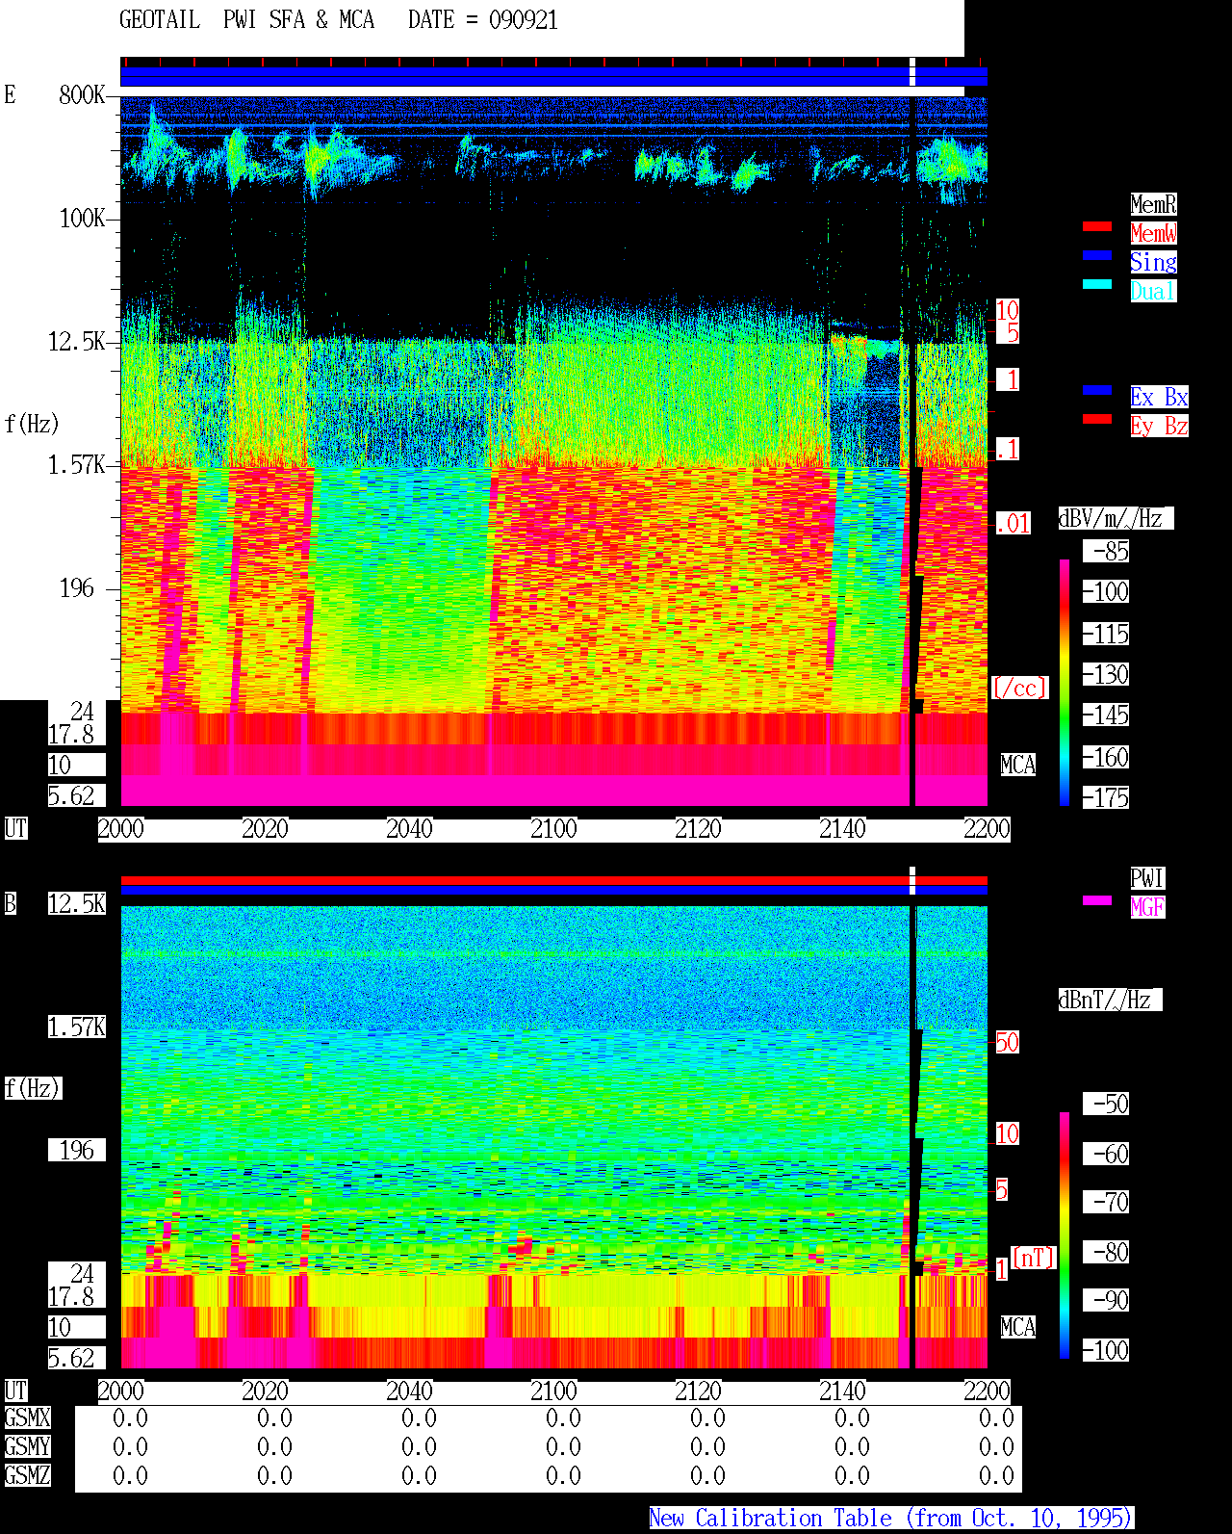This screenshot has width=1232, height=1534.
Task: Select the '-70' color scale value
Action: [x=1107, y=1202]
